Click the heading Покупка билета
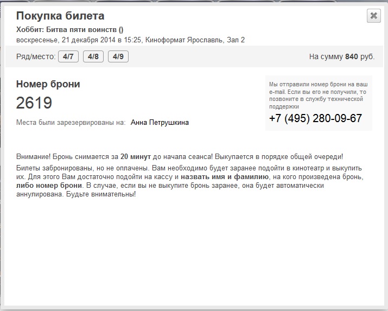 point(60,16)
